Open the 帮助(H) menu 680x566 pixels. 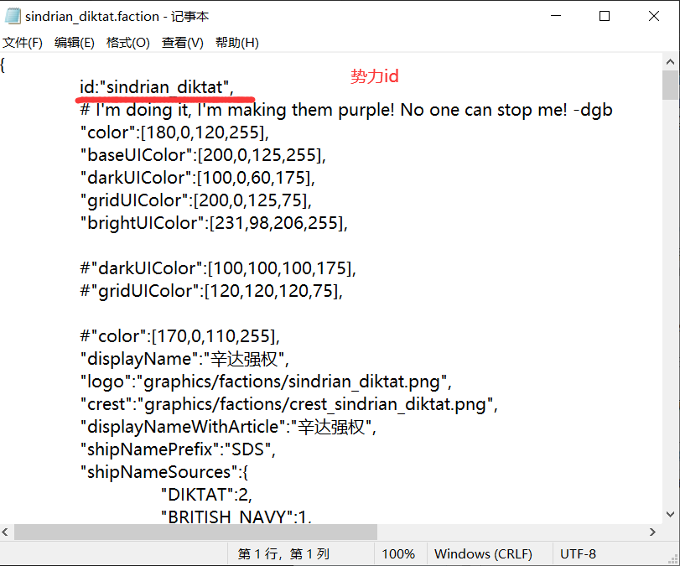(237, 43)
